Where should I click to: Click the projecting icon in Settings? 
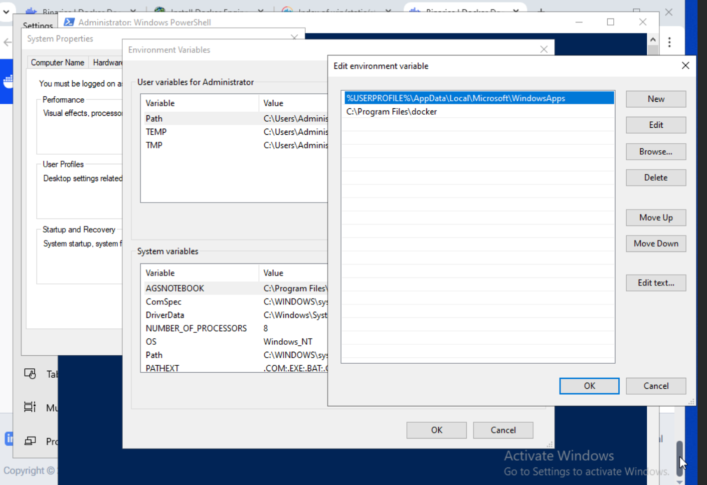point(30,441)
